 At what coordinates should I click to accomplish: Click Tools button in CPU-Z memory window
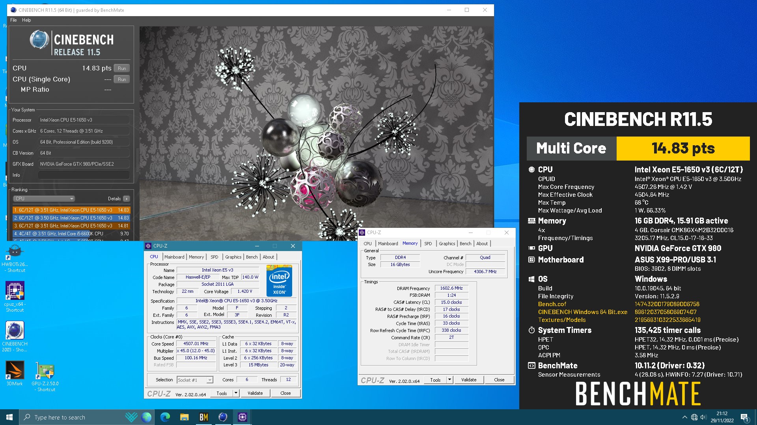pyautogui.click(x=435, y=380)
